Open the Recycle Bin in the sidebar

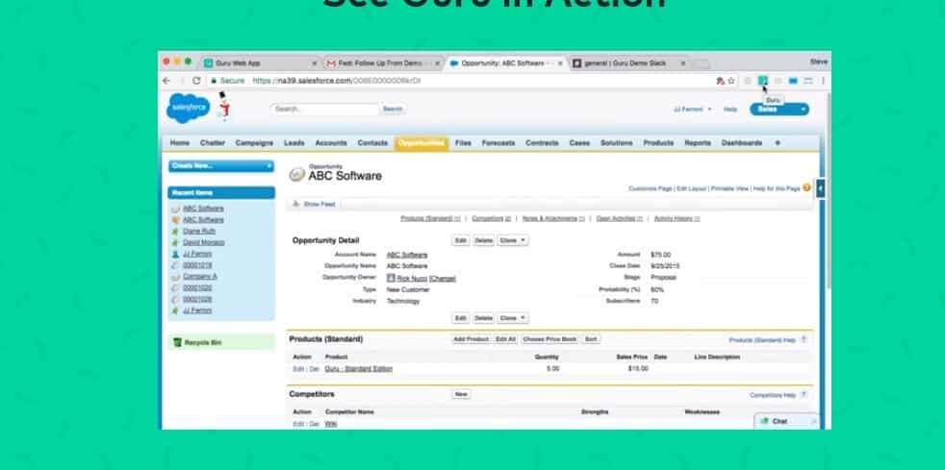203,342
